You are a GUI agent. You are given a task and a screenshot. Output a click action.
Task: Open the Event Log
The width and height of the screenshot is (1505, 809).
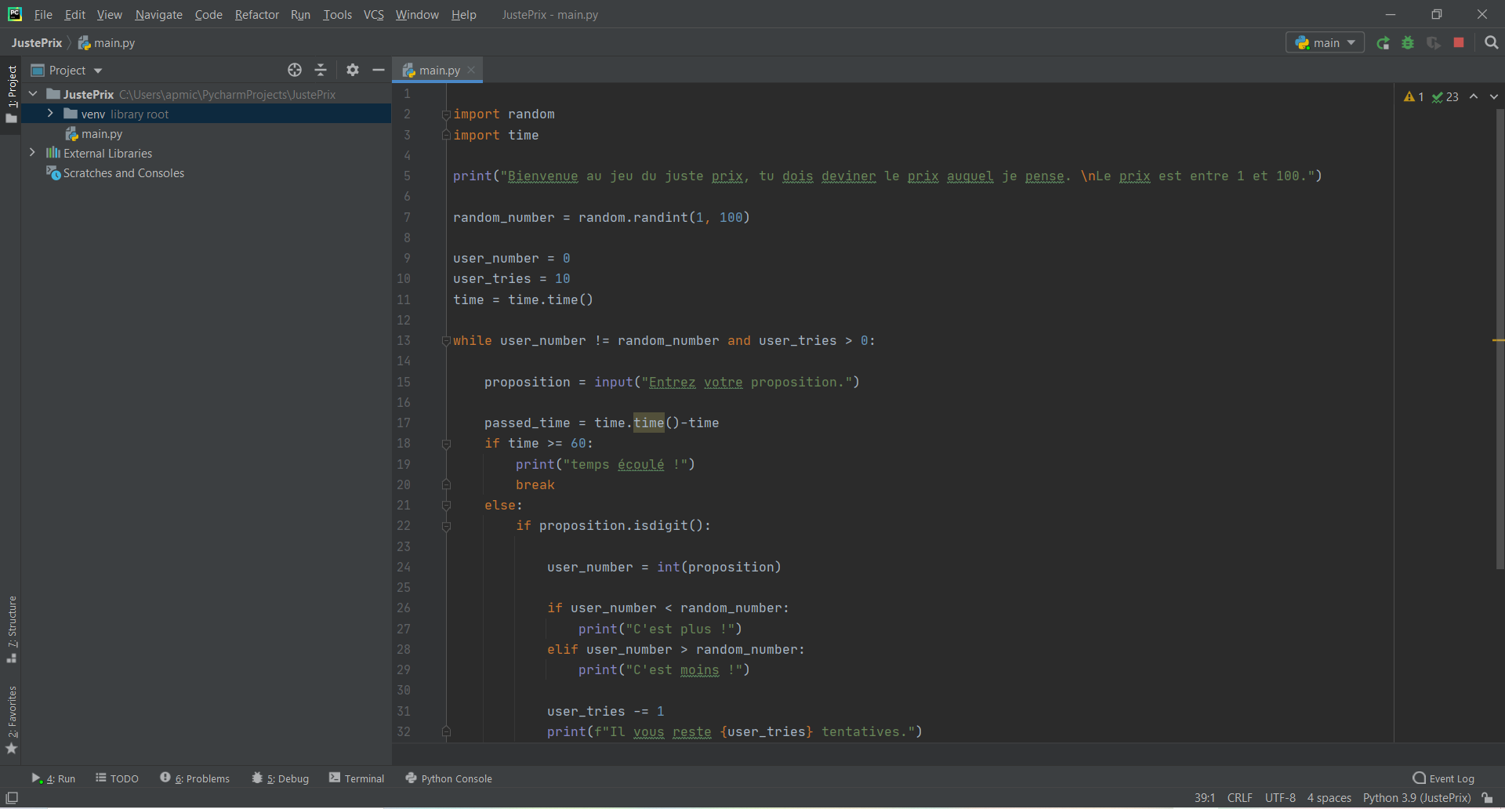pos(1443,778)
